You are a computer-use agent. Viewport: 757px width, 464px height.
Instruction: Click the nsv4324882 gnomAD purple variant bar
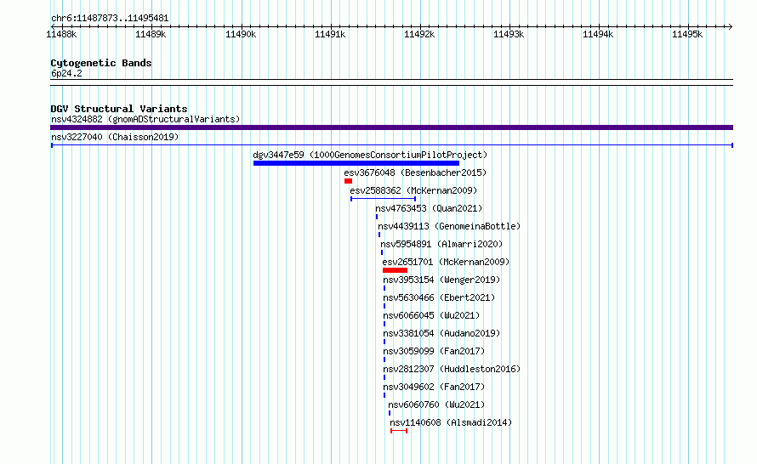(391, 127)
